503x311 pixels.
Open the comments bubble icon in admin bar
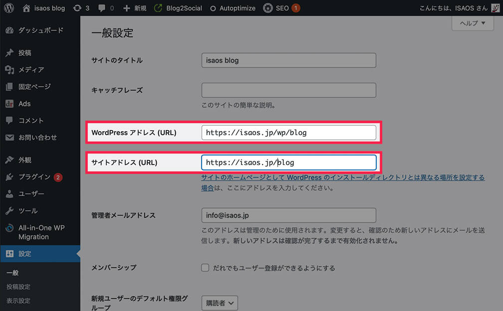click(x=102, y=8)
